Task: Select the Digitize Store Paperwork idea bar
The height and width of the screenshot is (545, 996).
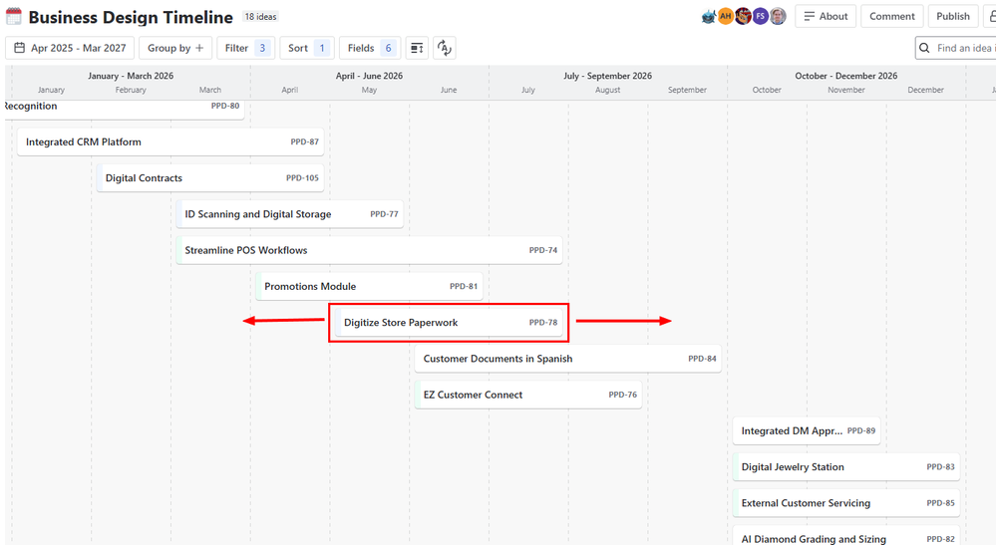Action: pos(449,323)
